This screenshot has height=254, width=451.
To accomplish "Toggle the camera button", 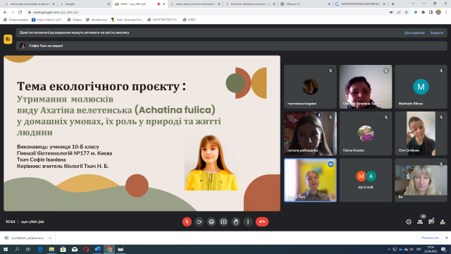I will pyautogui.click(x=199, y=222).
